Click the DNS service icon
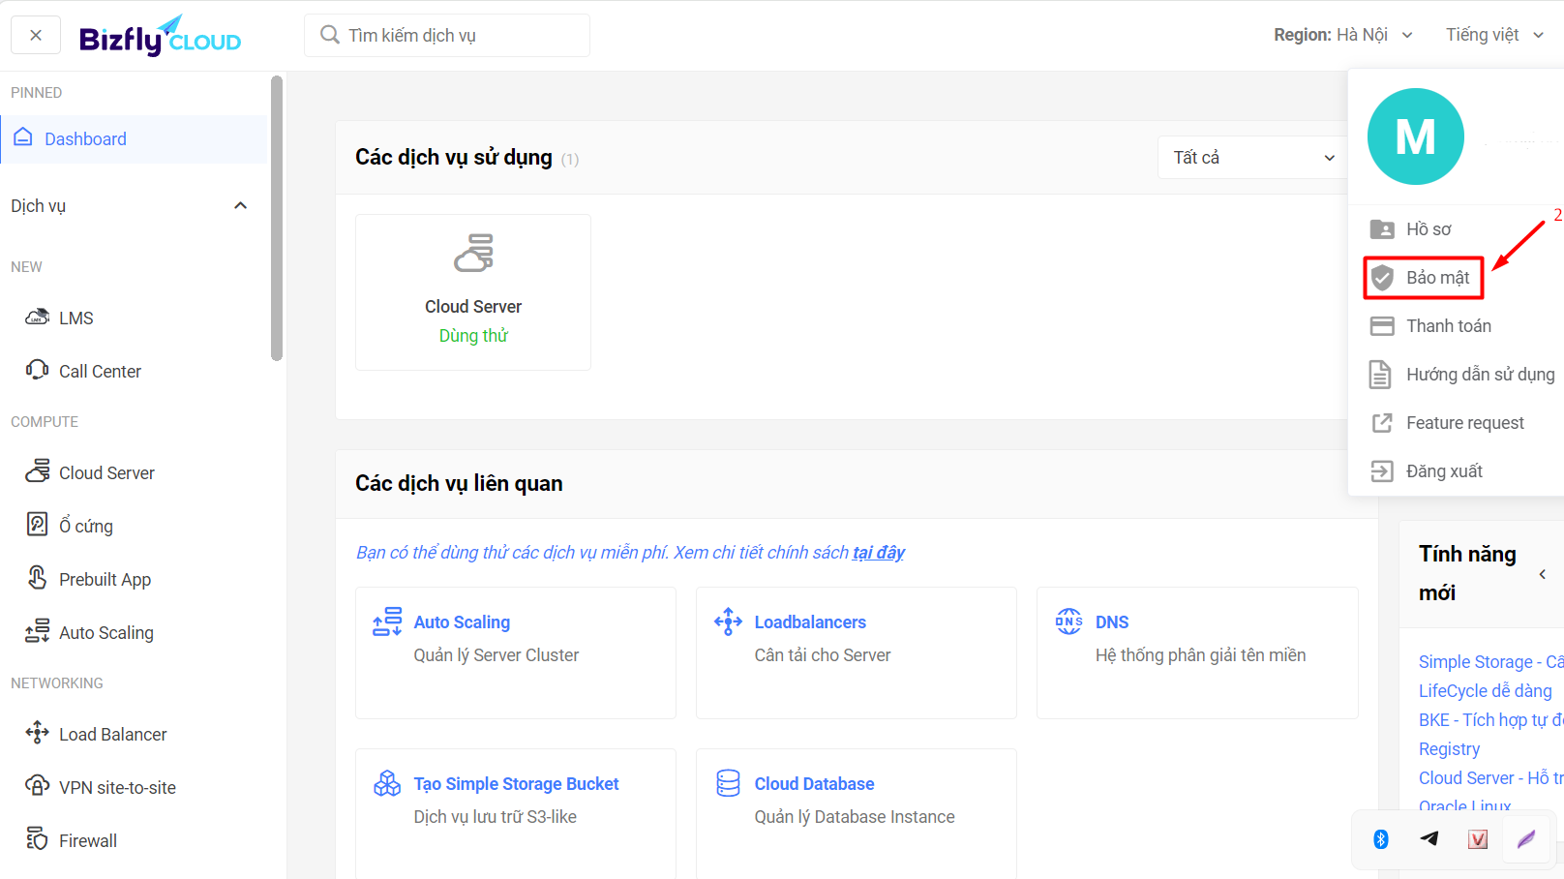The height and width of the screenshot is (879, 1564). coord(1069,621)
